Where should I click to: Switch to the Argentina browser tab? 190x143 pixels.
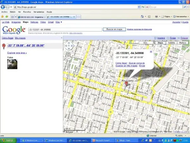pos(32,17)
